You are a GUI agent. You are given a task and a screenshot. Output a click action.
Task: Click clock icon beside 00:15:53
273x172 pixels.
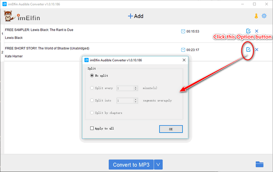click(x=183, y=31)
